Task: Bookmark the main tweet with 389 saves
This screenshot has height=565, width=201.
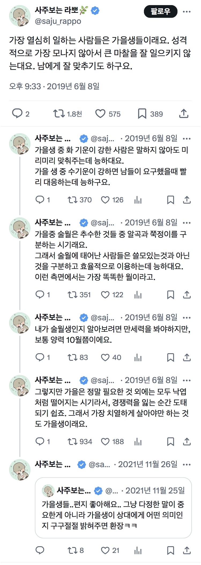Action: (x=150, y=114)
